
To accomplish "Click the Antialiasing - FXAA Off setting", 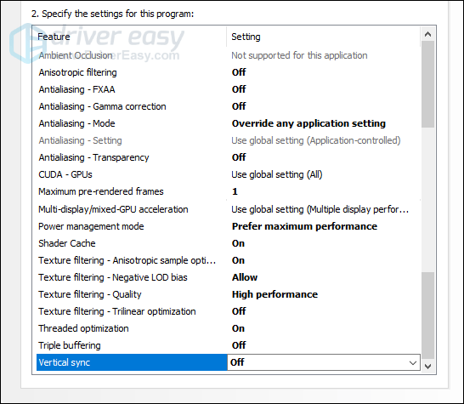I will click(x=239, y=89).
